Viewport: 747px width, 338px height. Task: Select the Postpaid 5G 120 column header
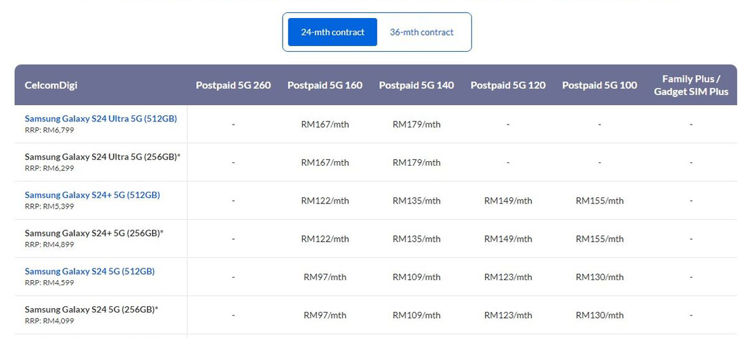pyautogui.click(x=508, y=85)
